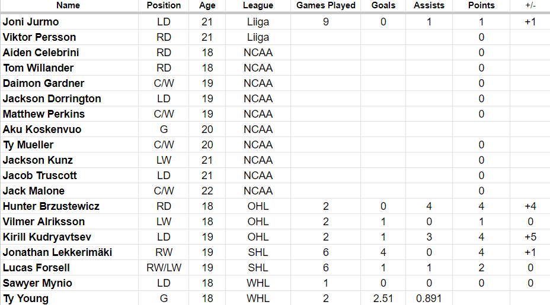Select the Ty Young name cell
Viewport: 550px width, 305px height.
click(x=26, y=298)
